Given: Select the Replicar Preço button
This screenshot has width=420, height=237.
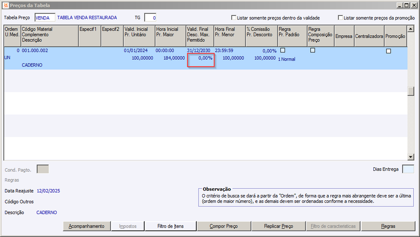Looking at the screenshot, I should [x=279, y=227].
